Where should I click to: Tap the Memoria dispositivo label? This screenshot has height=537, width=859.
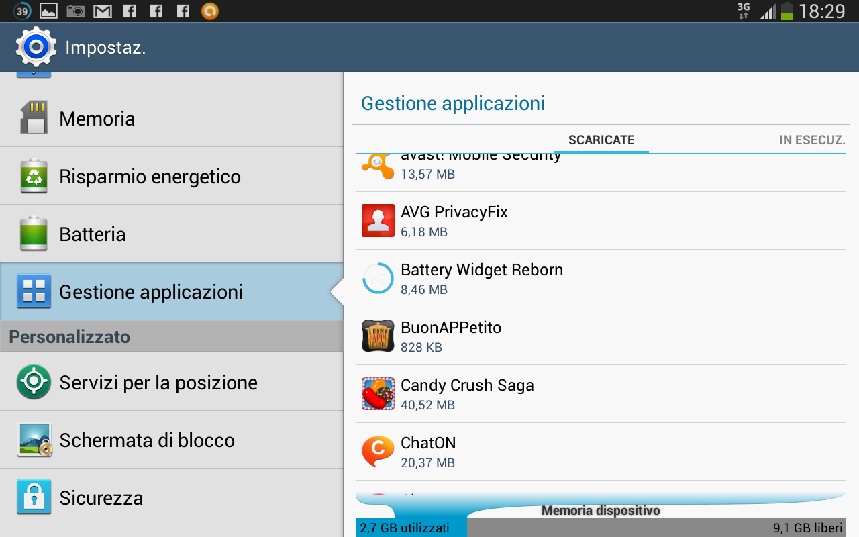click(x=601, y=511)
